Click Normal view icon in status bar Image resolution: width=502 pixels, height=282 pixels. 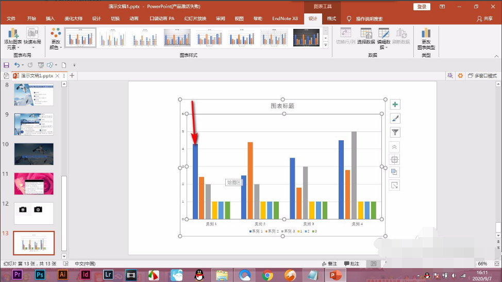click(x=374, y=264)
